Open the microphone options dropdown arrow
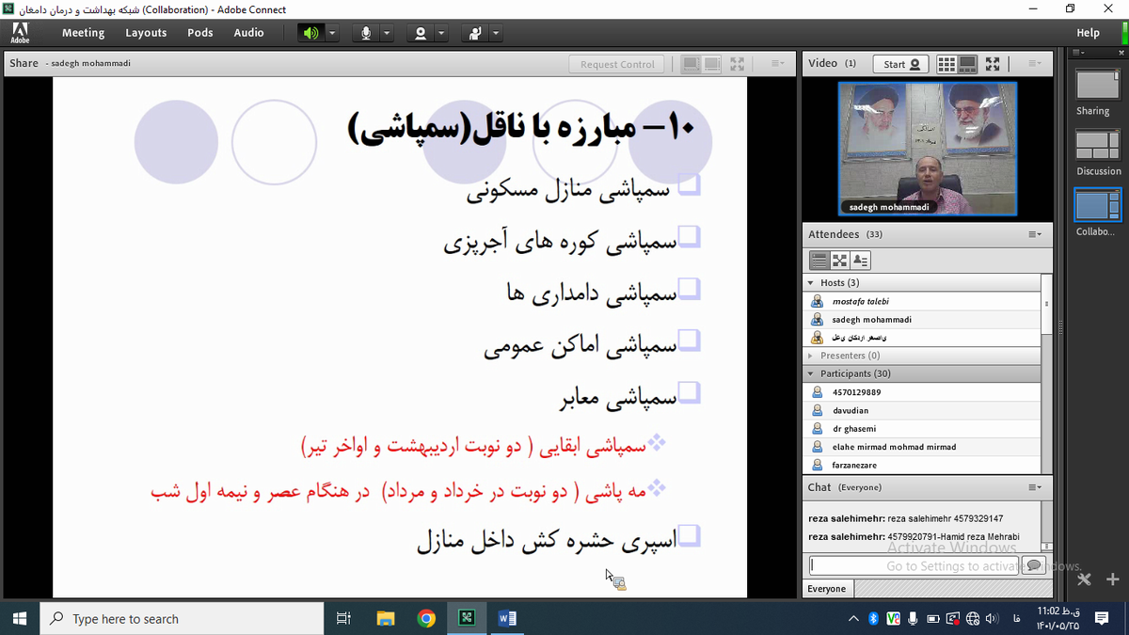Viewport: 1129px width, 635px height. click(387, 33)
